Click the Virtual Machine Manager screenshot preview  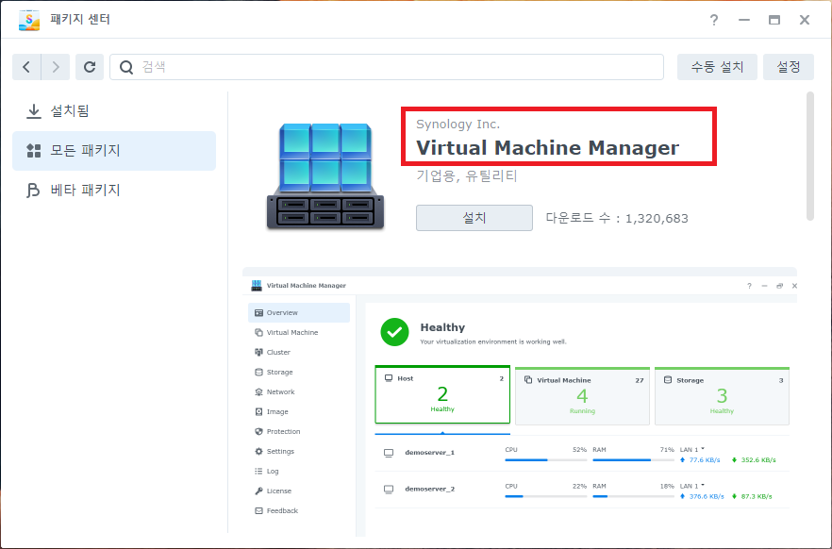tap(520, 402)
